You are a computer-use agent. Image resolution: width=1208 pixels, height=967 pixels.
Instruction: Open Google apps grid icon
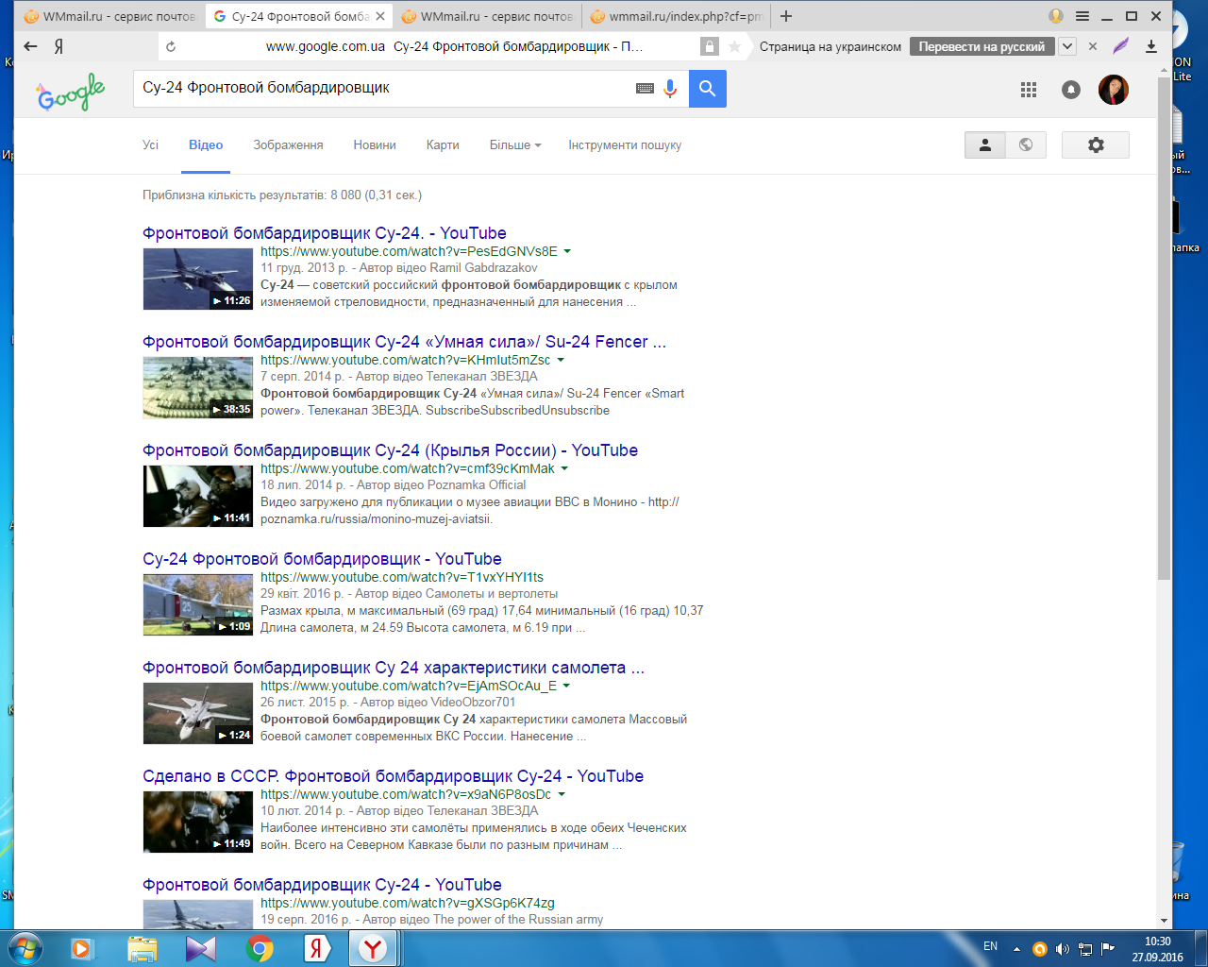[x=1029, y=90]
